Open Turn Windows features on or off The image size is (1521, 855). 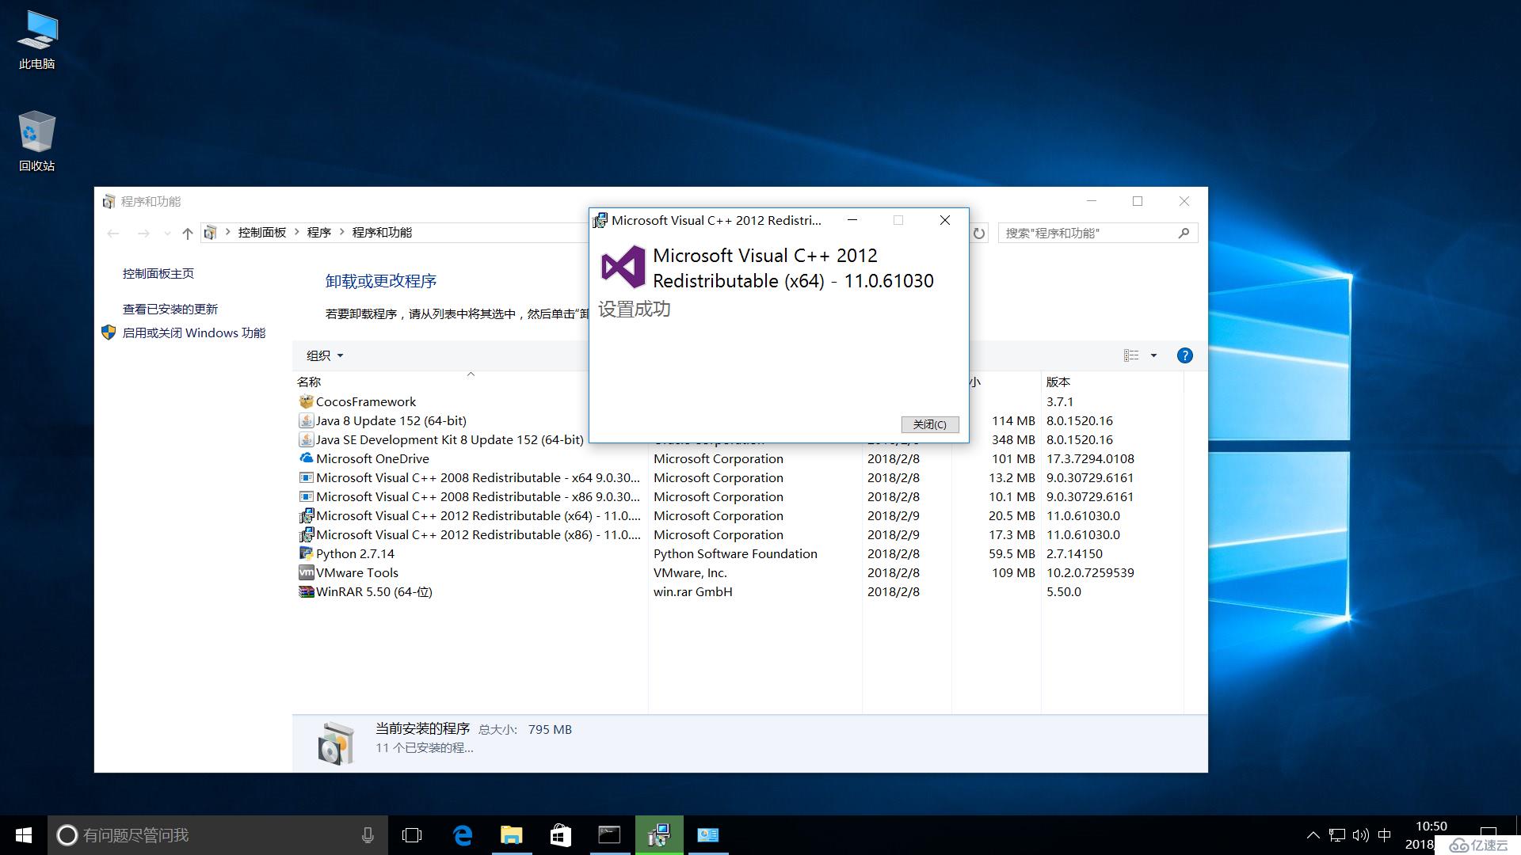tap(194, 332)
